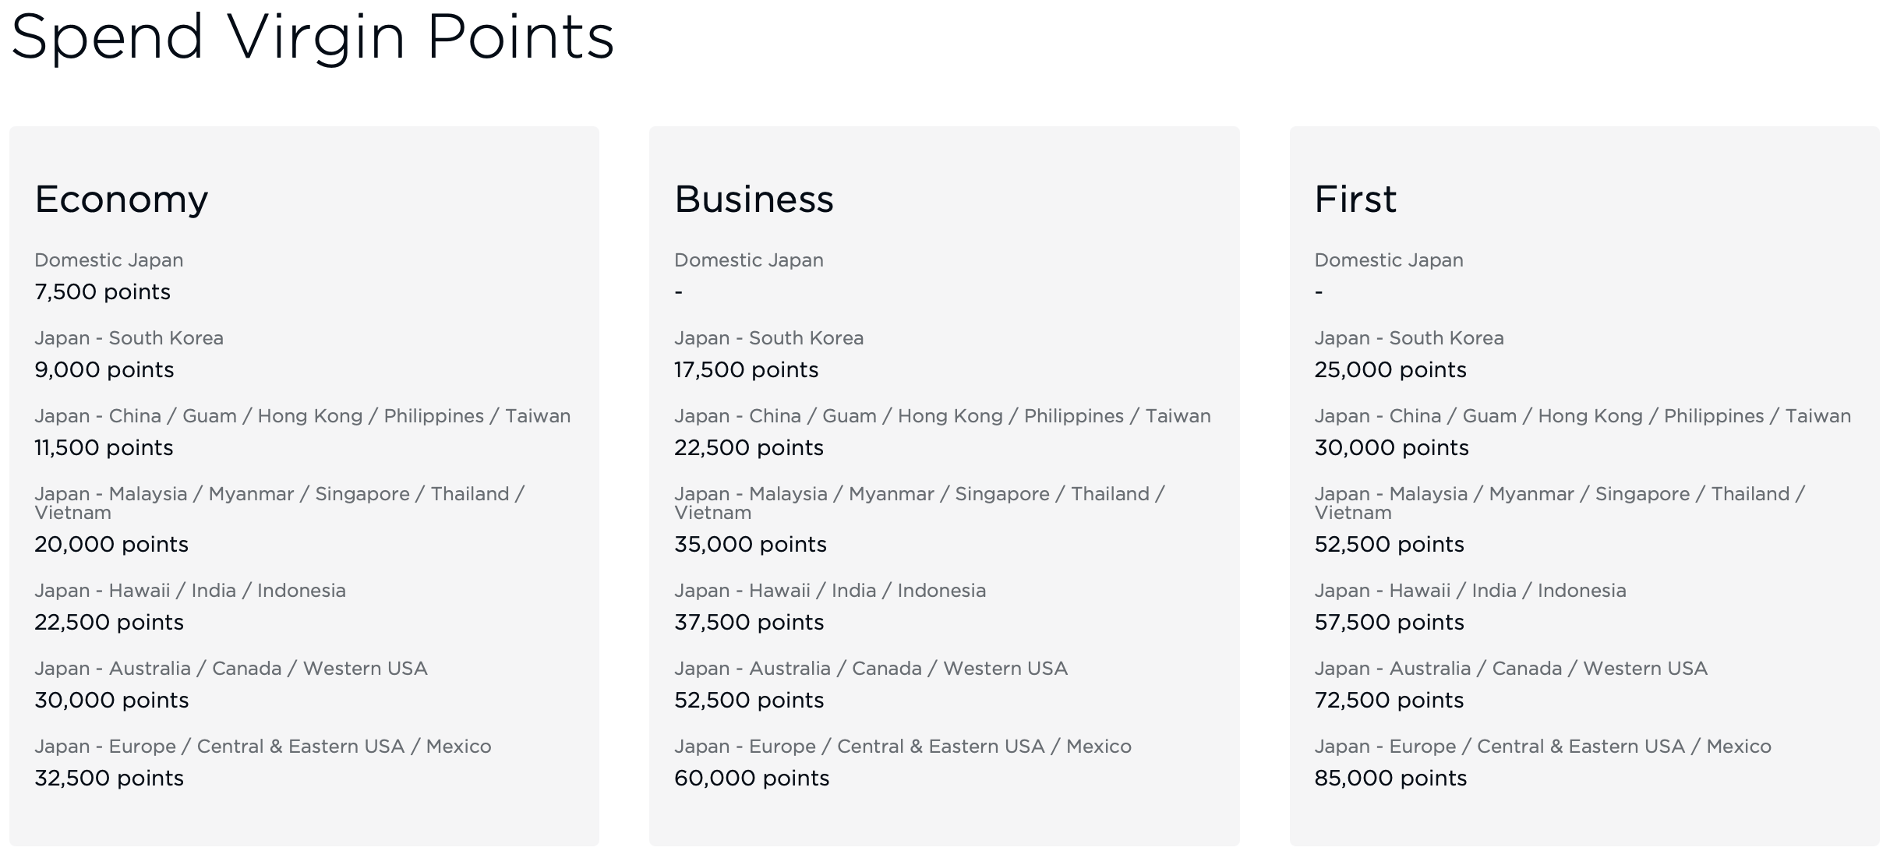Viewport: 1897px width, 865px height.
Task: Select the Economy card heading
Action: pyautogui.click(x=122, y=199)
